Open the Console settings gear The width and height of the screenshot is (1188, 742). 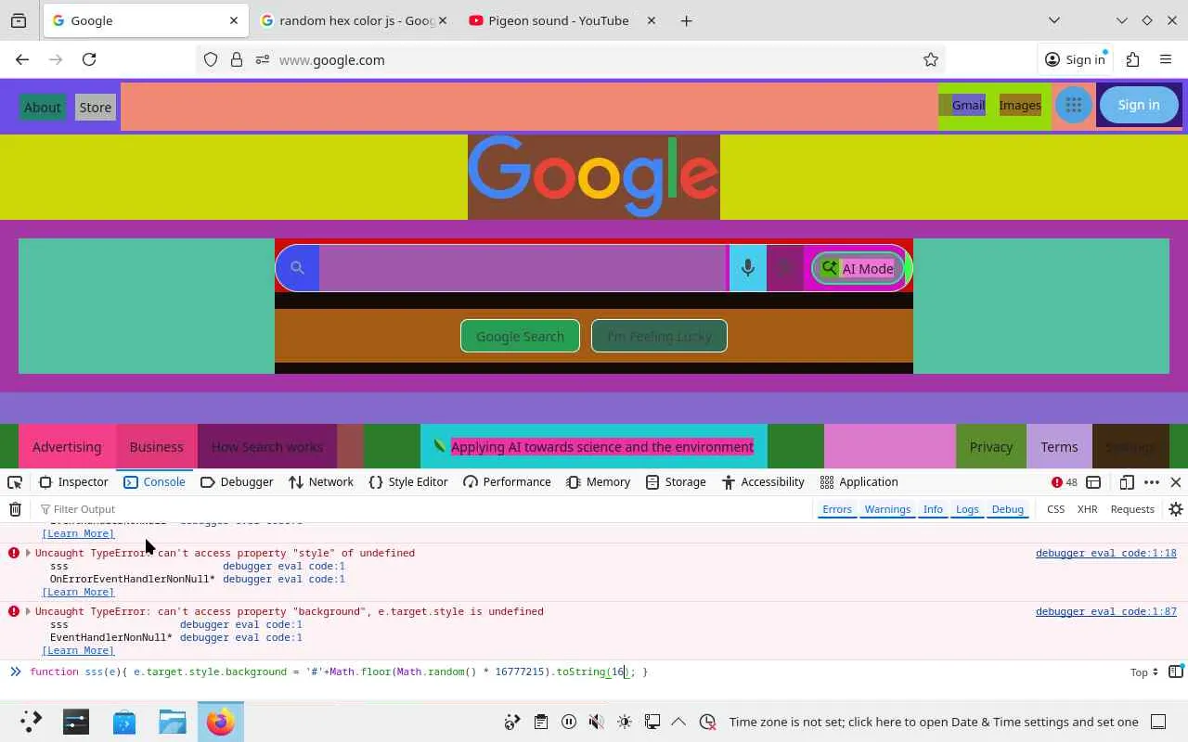(x=1176, y=509)
